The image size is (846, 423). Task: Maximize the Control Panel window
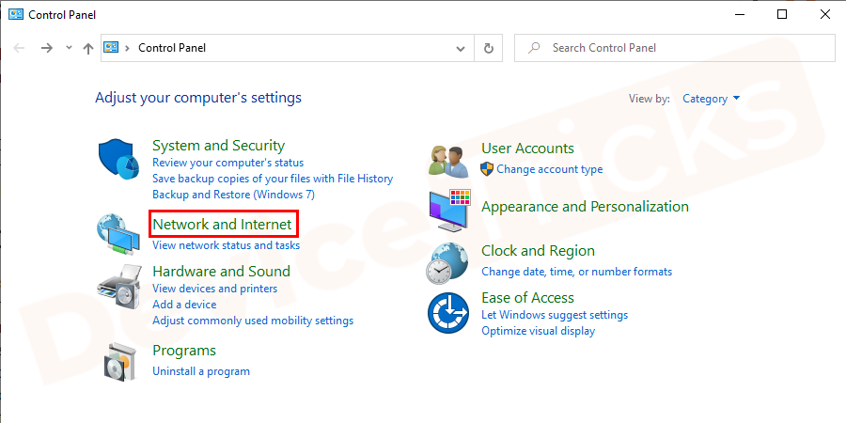click(782, 14)
